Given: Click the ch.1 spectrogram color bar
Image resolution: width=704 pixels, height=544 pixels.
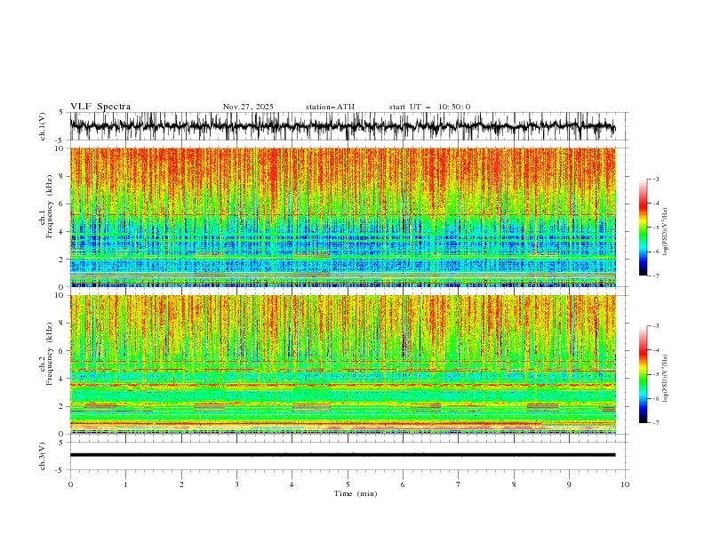Looking at the screenshot, I should point(643,228).
